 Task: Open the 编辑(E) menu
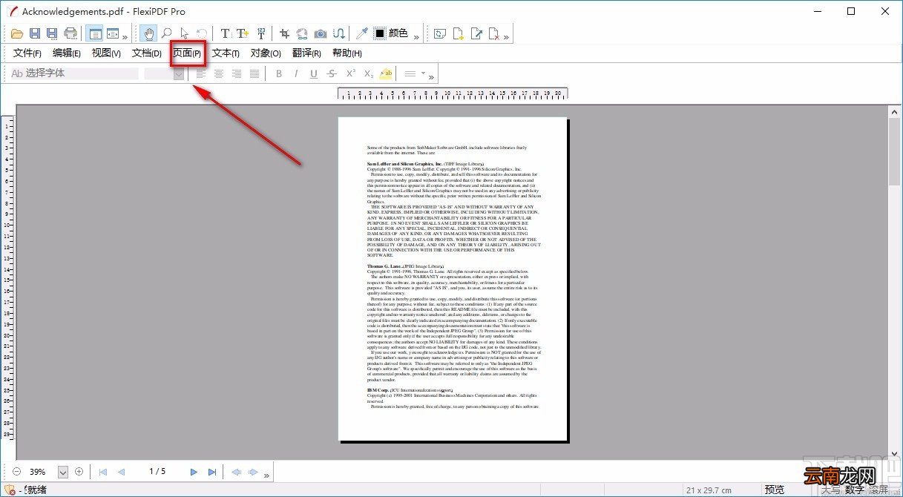(x=67, y=53)
